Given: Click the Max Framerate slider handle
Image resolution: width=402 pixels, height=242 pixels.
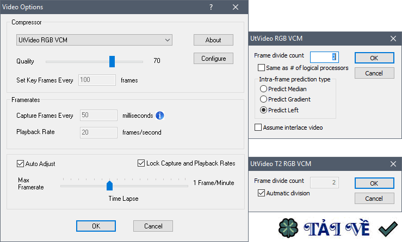Looking at the screenshot, I should [109, 186].
